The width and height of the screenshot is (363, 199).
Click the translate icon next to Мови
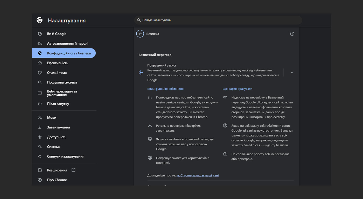pos(40,117)
